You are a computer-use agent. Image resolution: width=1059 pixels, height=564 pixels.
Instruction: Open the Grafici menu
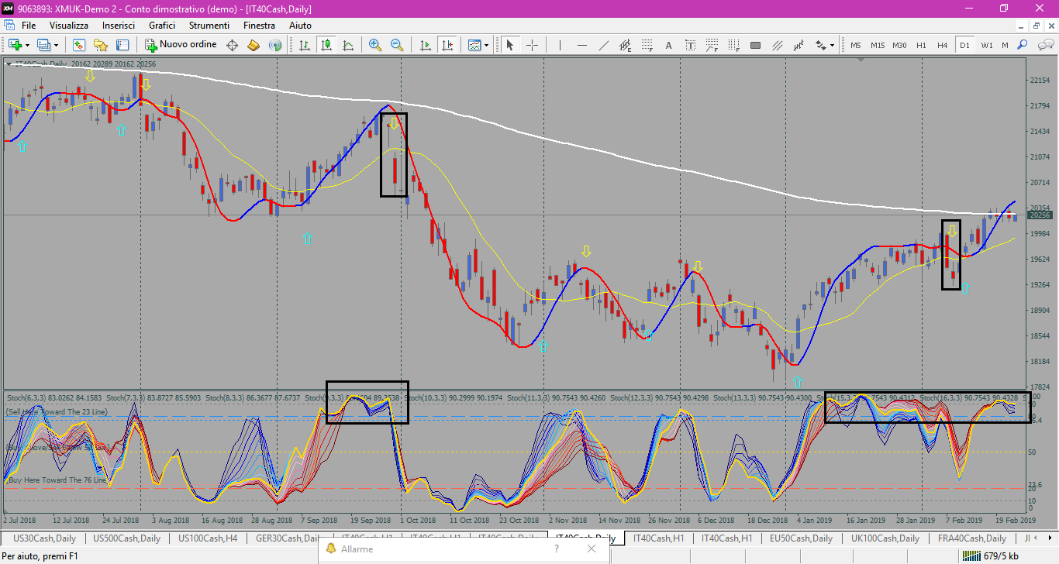point(162,26)
